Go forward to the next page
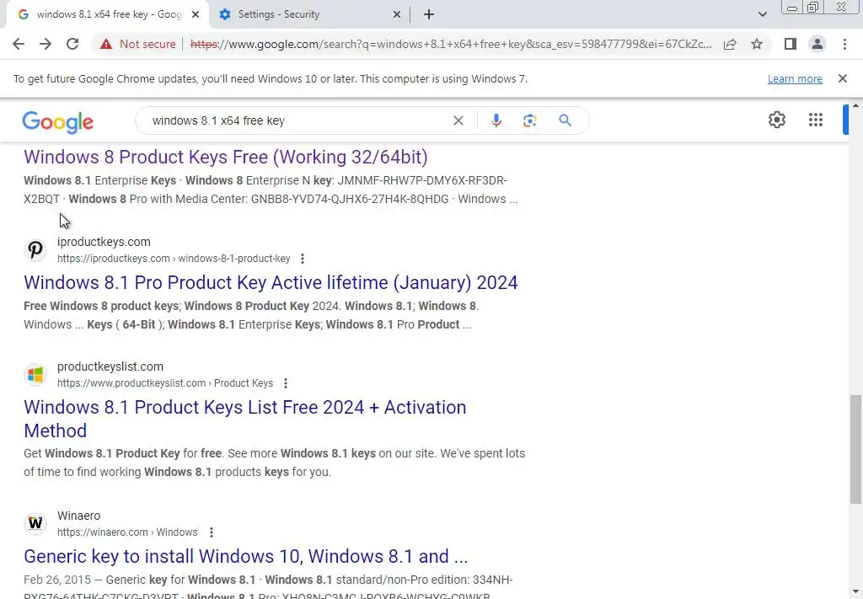This screenshot has width=863, height=599. [x=46, y=44]
